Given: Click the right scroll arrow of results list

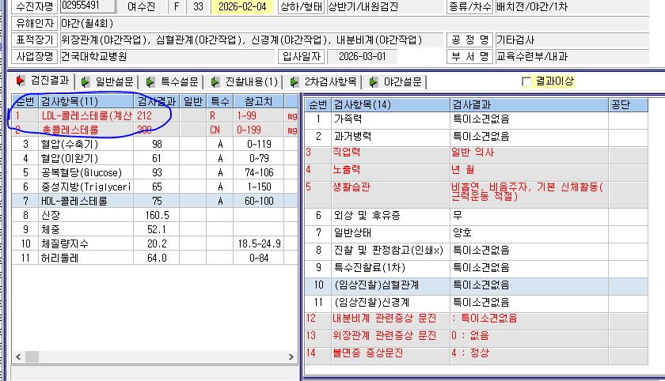Looking at the screenshot, I should [x=291, y=356].
